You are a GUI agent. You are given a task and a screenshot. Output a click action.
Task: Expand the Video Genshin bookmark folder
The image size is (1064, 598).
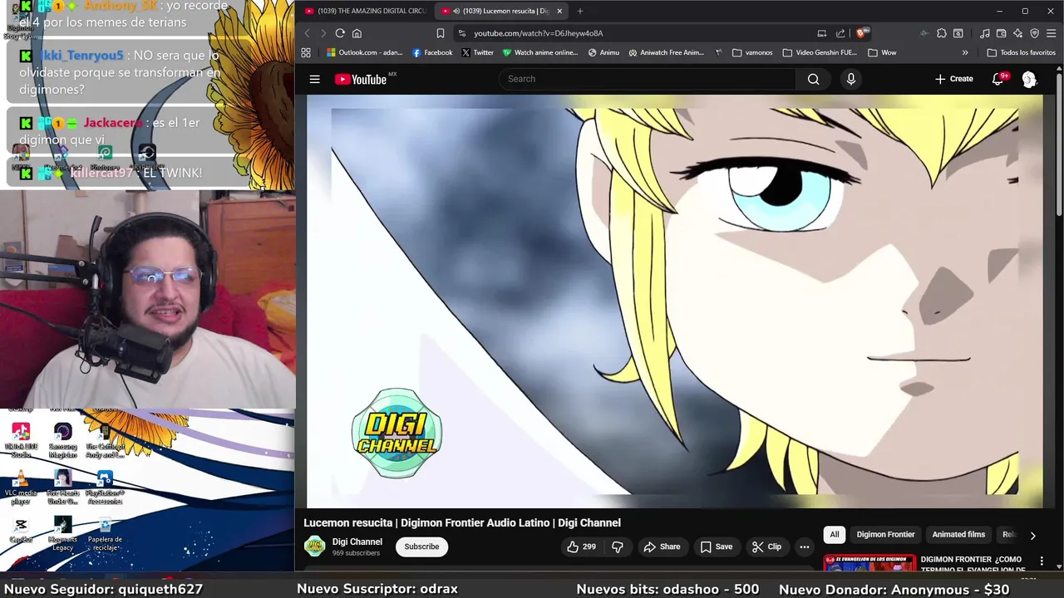click(x=819, y=52)
